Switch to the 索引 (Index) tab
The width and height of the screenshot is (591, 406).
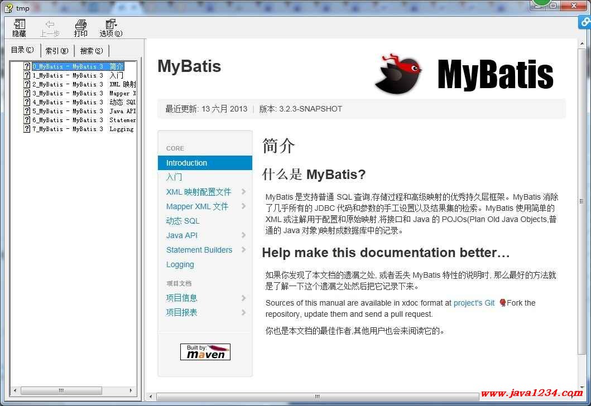coord(56,51)
